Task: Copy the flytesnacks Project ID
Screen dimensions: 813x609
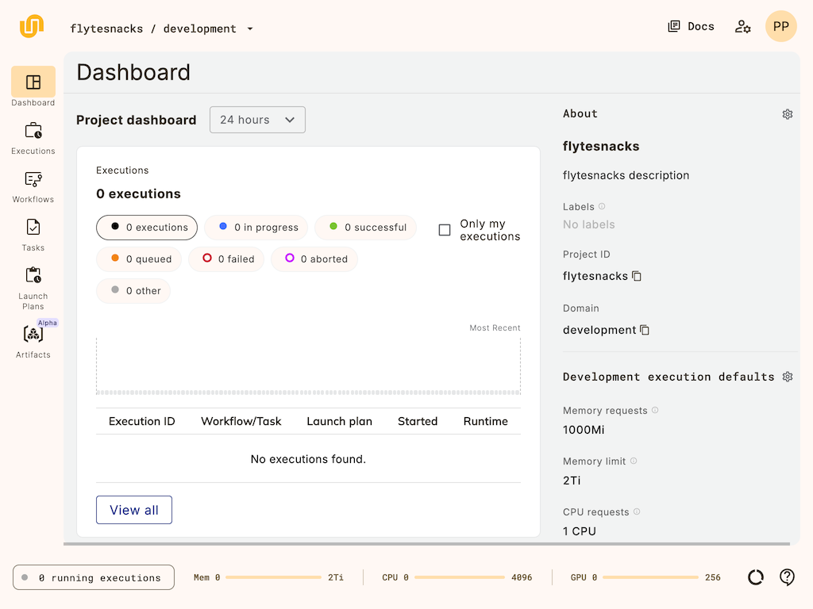Action: [637, 276]
